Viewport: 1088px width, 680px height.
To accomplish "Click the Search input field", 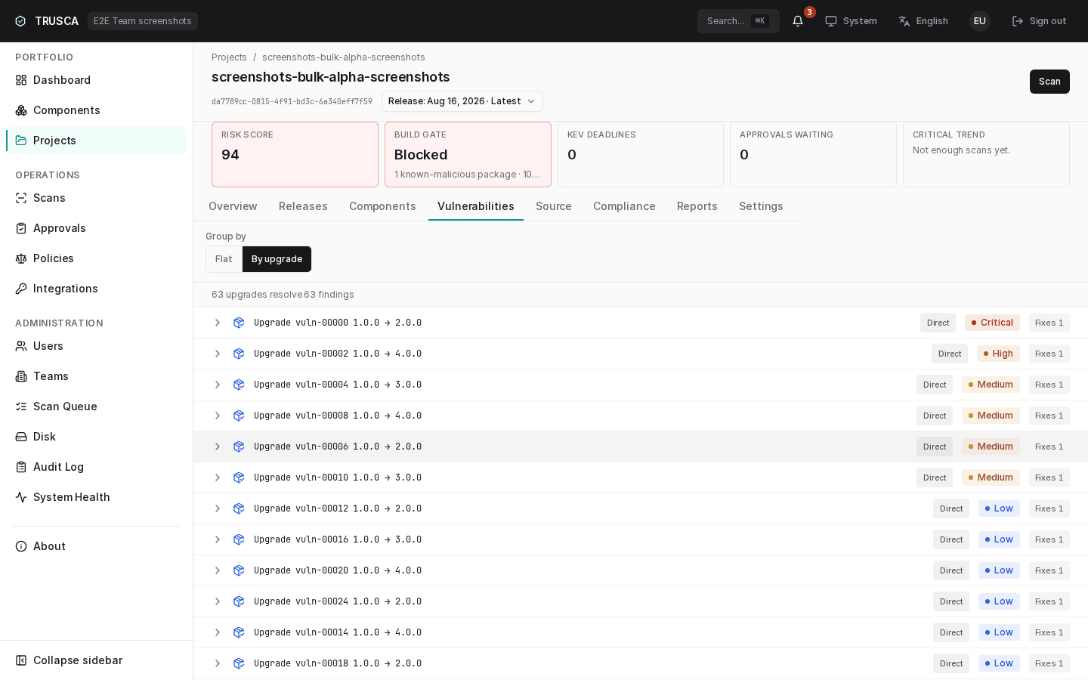I will (738, 21).
